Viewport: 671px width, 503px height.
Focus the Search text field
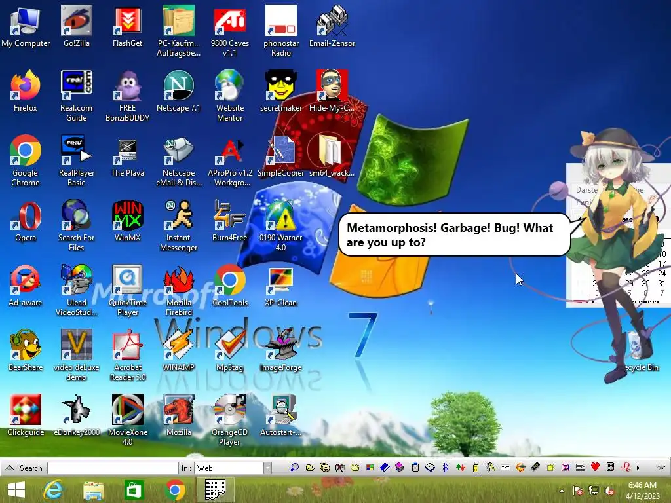point(113,468)
